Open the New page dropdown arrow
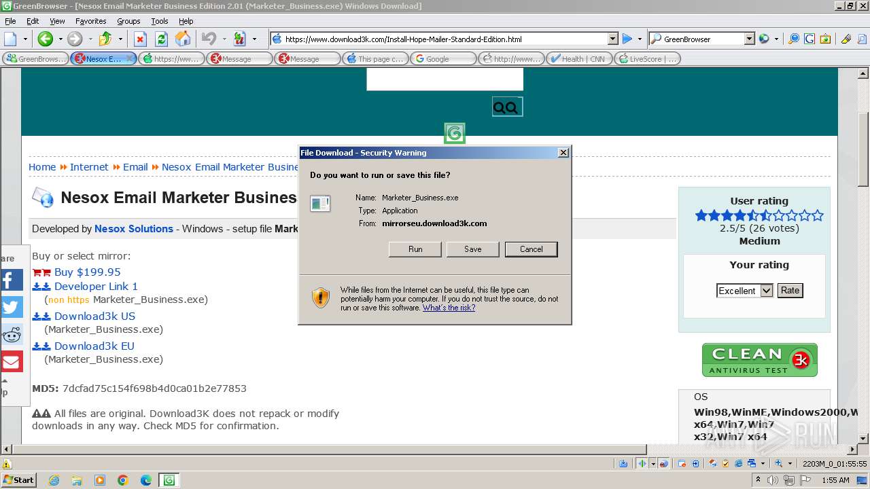870x489 pixels. (x=25, y=39)
